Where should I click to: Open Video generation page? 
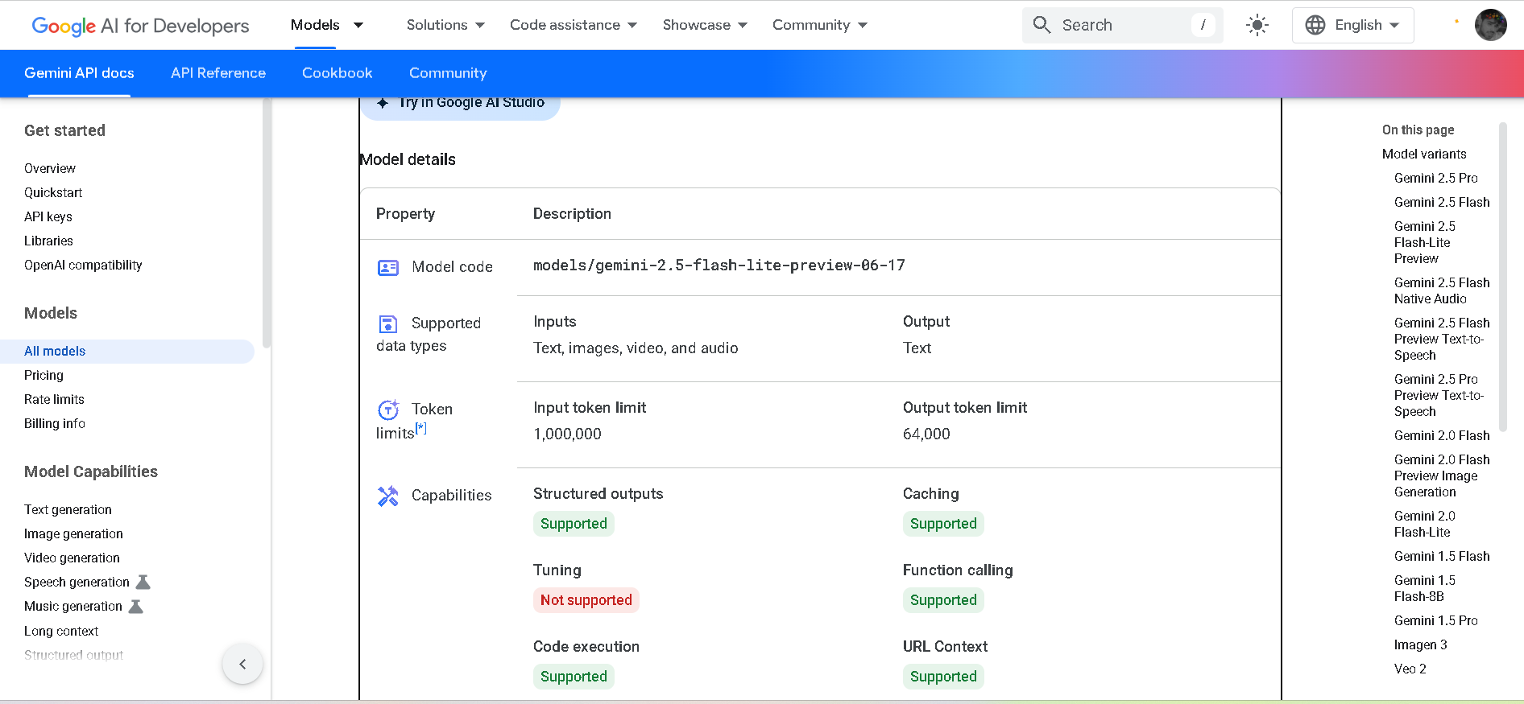72,558
